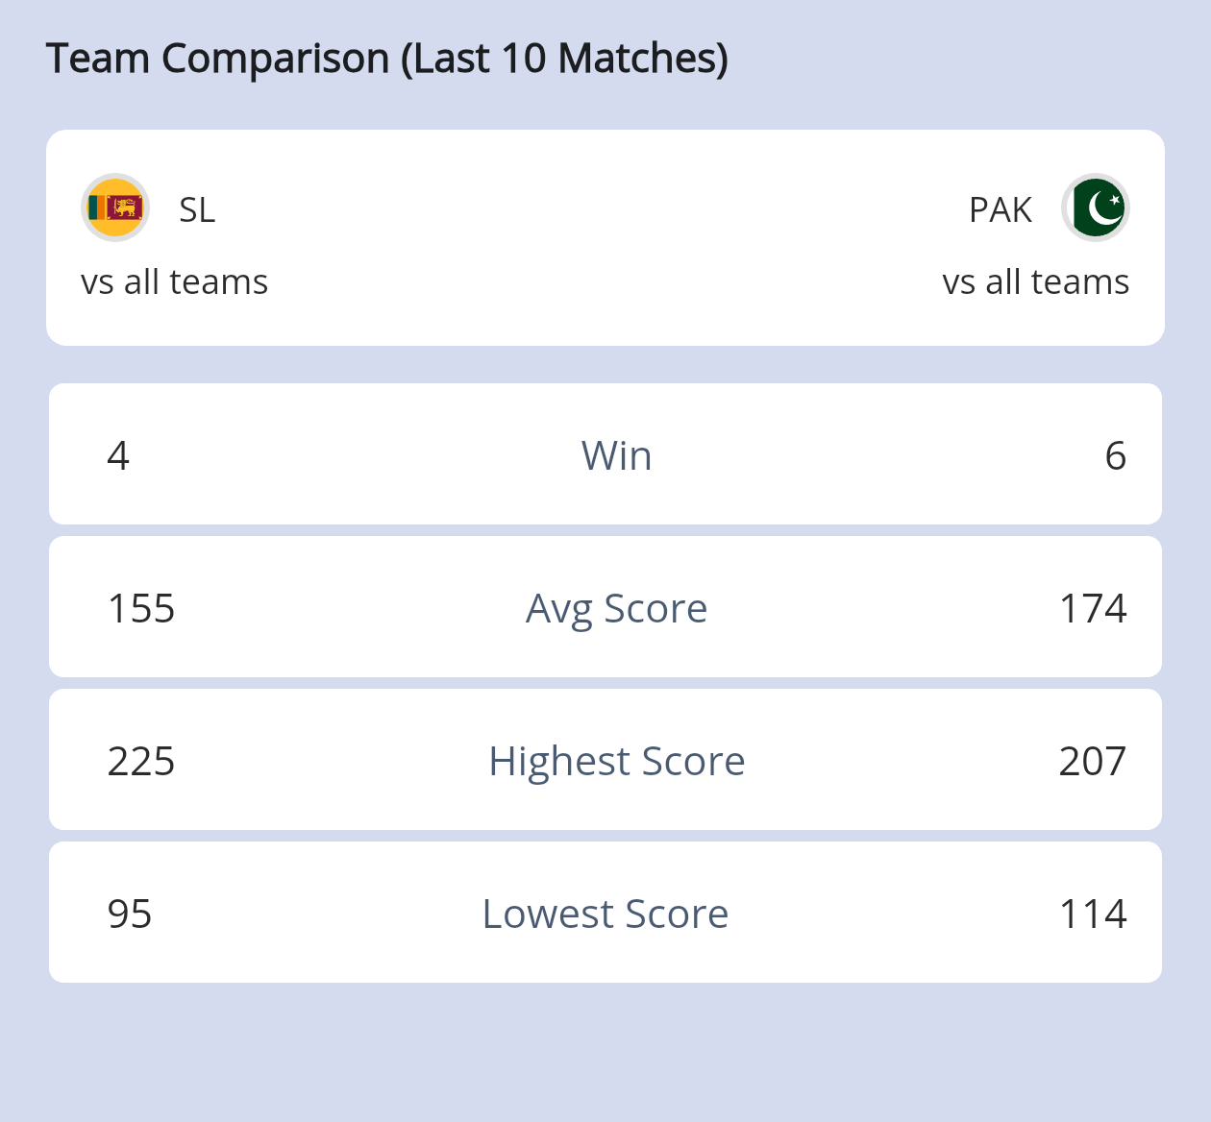Screen dimensions: 1211x1122
Task: Click PAK's lowest score 114
Action: point(1093,914)
